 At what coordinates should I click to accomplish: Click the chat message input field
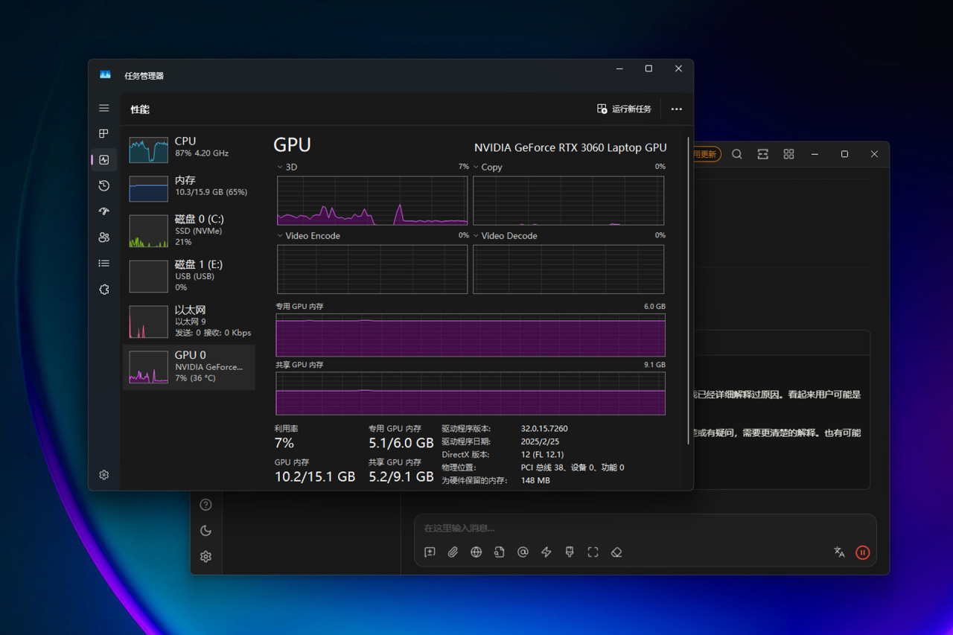coord(645,528)
